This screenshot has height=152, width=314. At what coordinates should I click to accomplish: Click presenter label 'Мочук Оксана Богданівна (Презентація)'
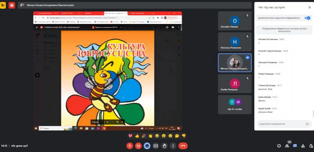point(50,5)
